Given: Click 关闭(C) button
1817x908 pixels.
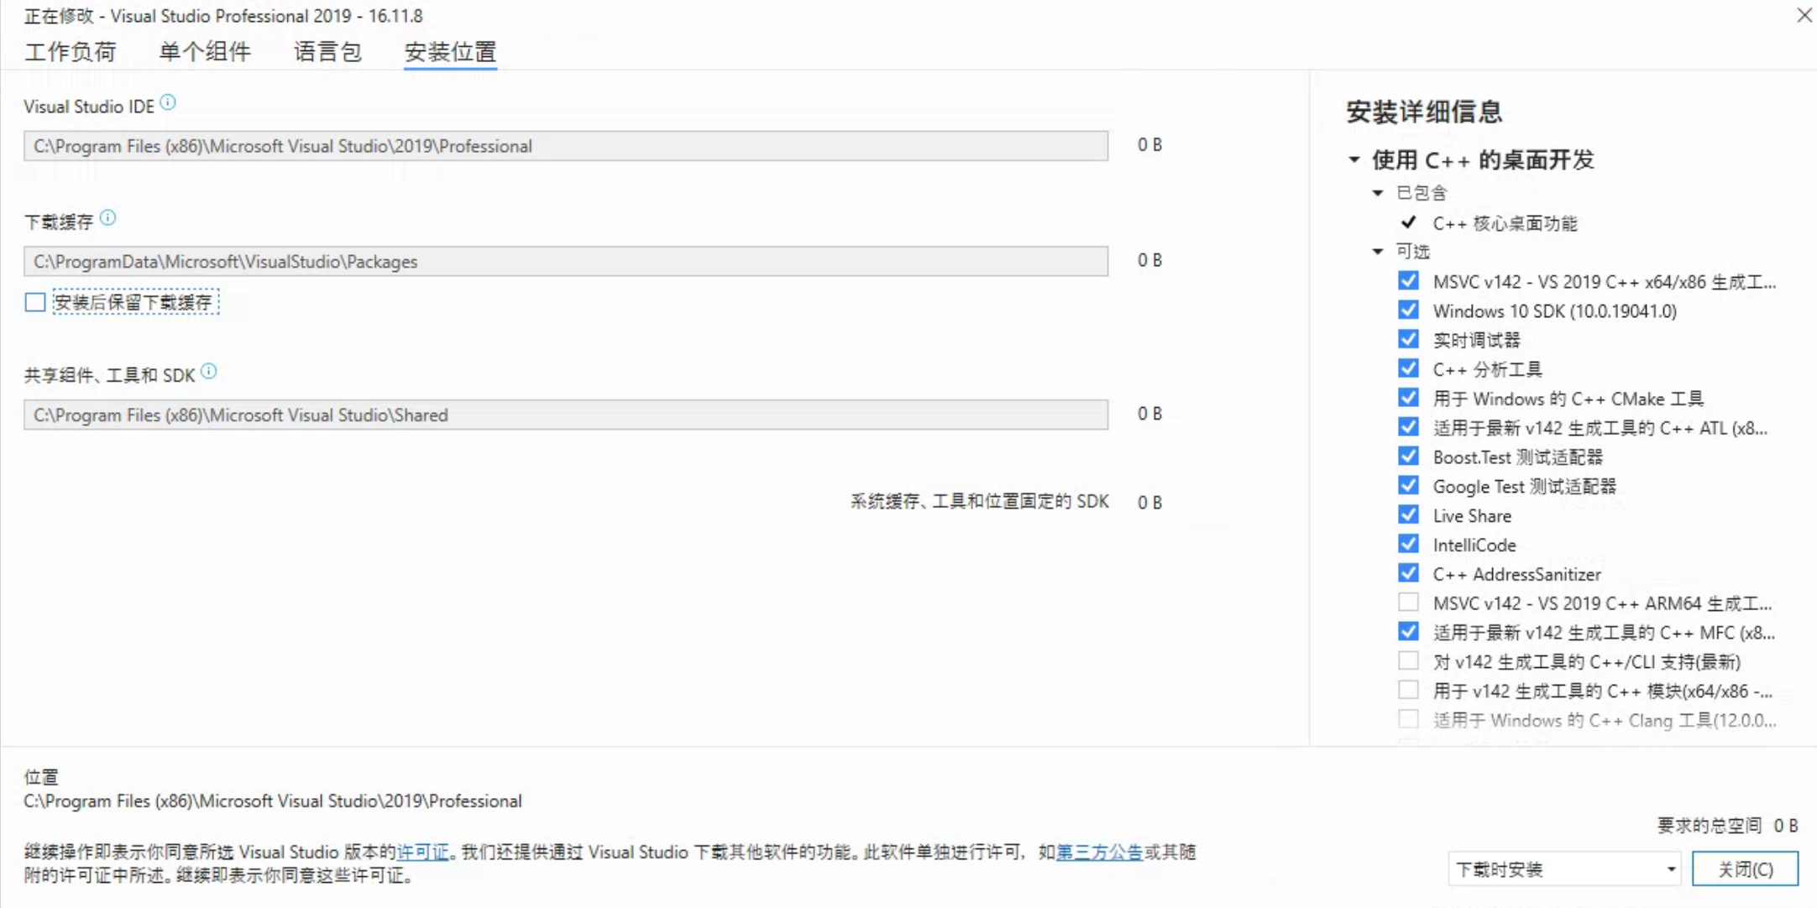Looking at the screenshot, I should tap(1745, 869).
